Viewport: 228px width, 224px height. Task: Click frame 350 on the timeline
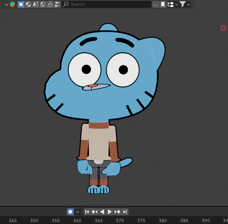click(x=34, y=220)
